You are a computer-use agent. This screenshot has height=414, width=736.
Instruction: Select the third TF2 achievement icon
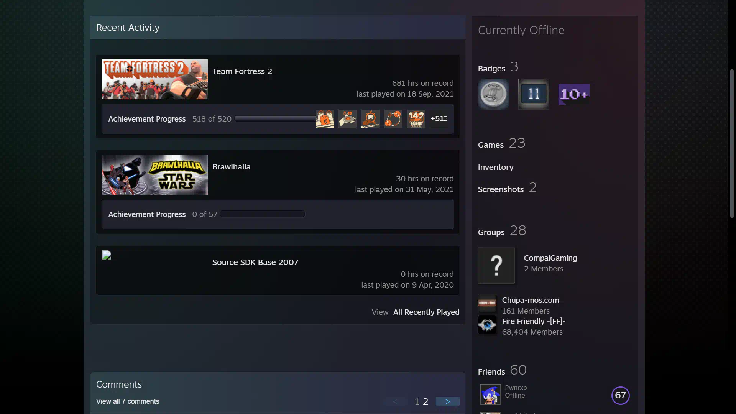coord(370,119)
